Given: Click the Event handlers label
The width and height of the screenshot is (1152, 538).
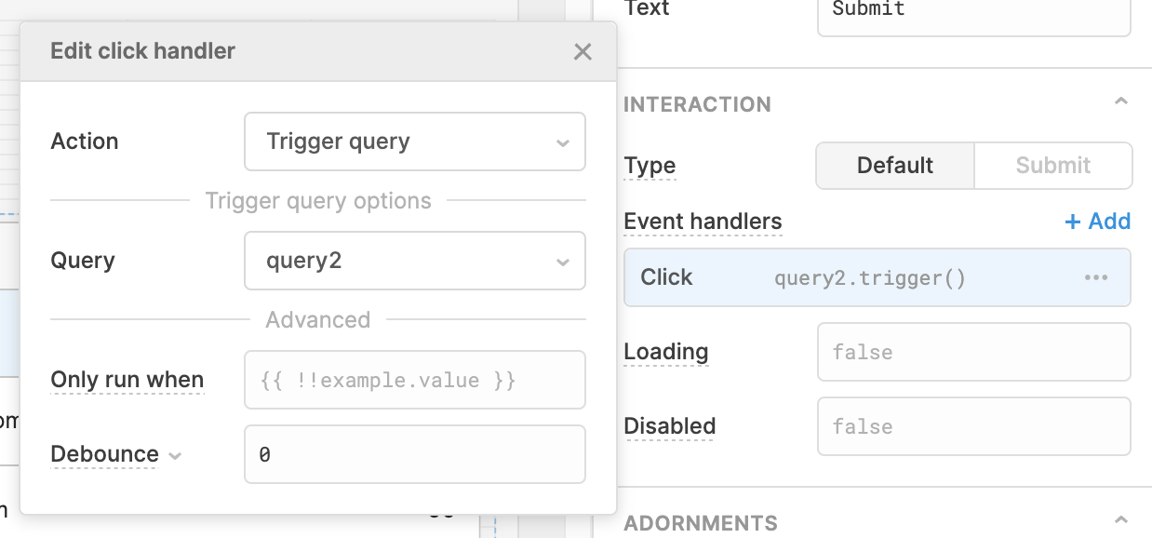Looking at the screenshot, I should coord(703,222).
